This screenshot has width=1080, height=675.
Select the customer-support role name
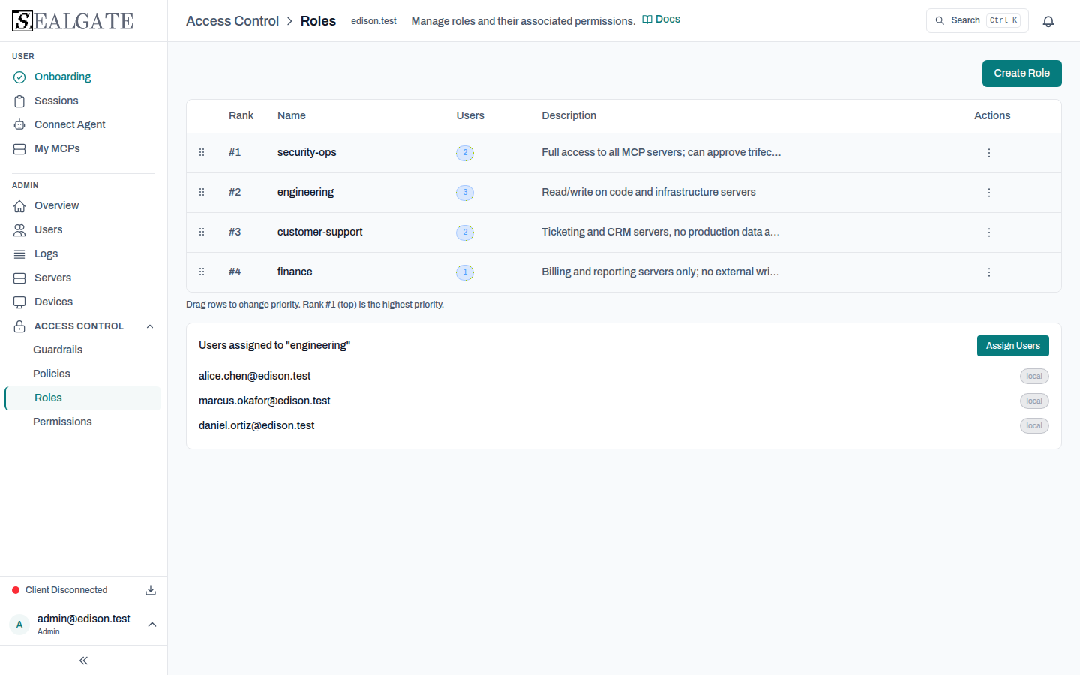point(320,232)
